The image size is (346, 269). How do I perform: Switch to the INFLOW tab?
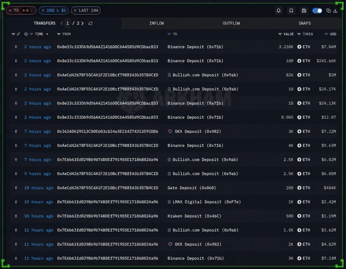157,23
